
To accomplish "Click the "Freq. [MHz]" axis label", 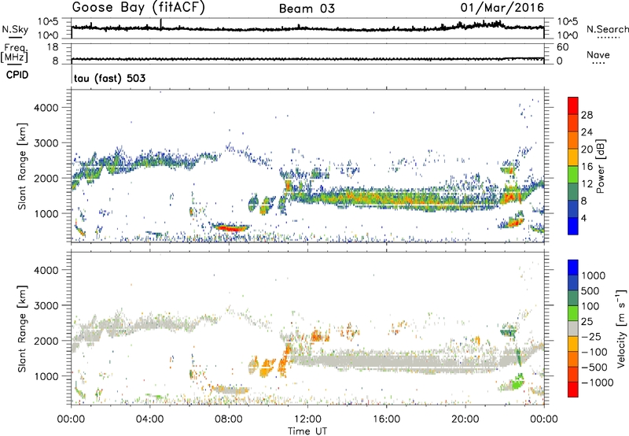I will (14, 53).
